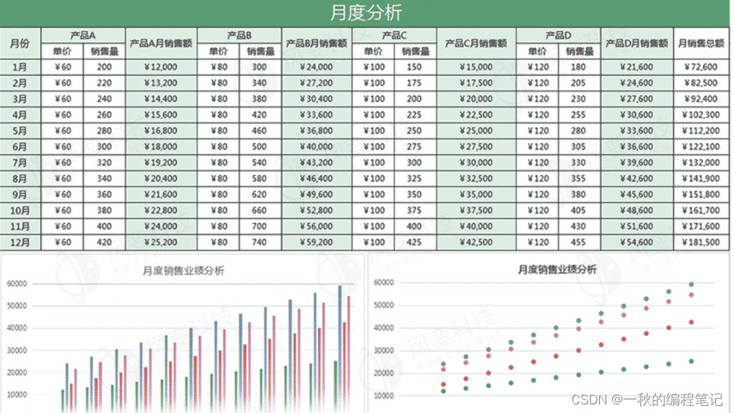
Task: Select the 3月 row label
Action: 20,99
